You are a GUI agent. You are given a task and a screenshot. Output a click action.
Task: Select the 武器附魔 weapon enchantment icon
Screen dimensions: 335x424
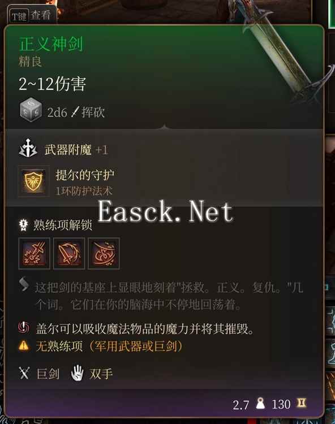[28, 149]
